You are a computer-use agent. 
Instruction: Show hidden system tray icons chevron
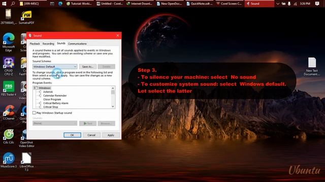278,4
